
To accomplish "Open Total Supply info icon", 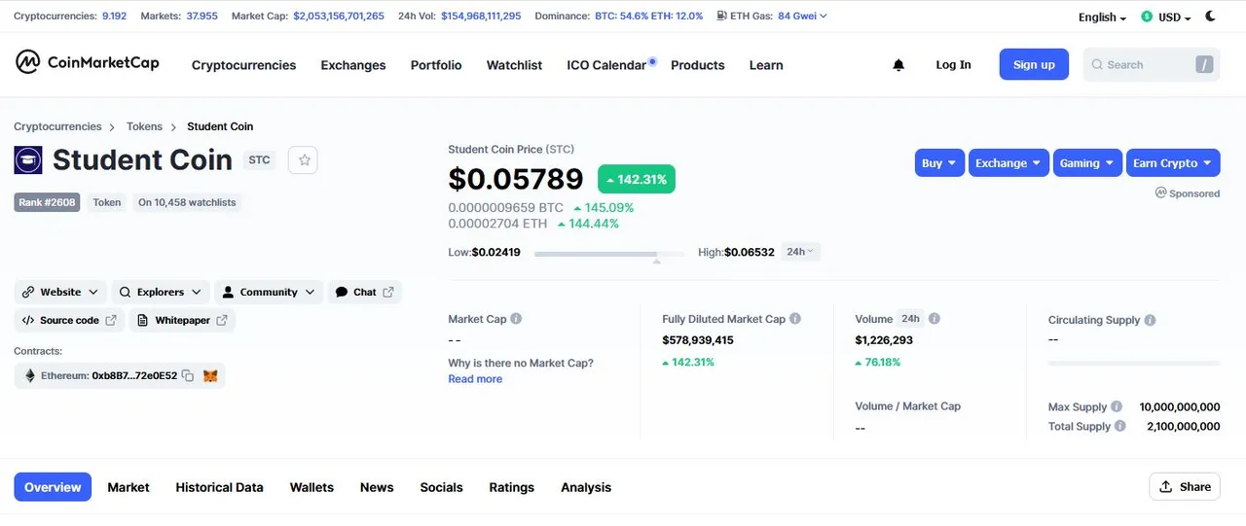I will pyautogui.click(x=1120, y=426).
